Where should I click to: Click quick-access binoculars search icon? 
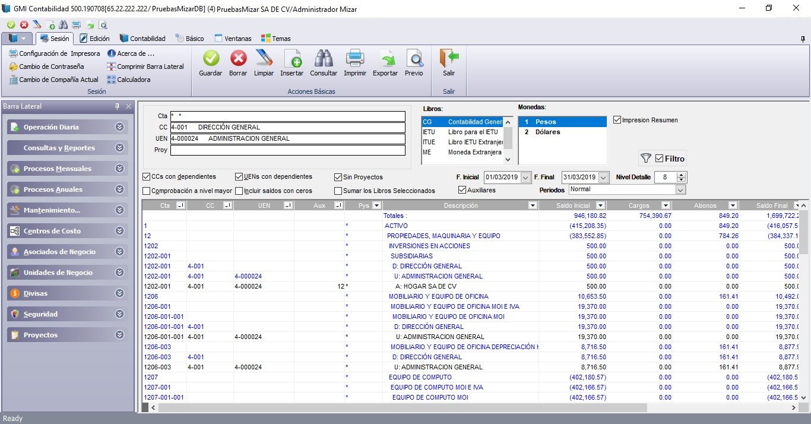pos(64,25)
